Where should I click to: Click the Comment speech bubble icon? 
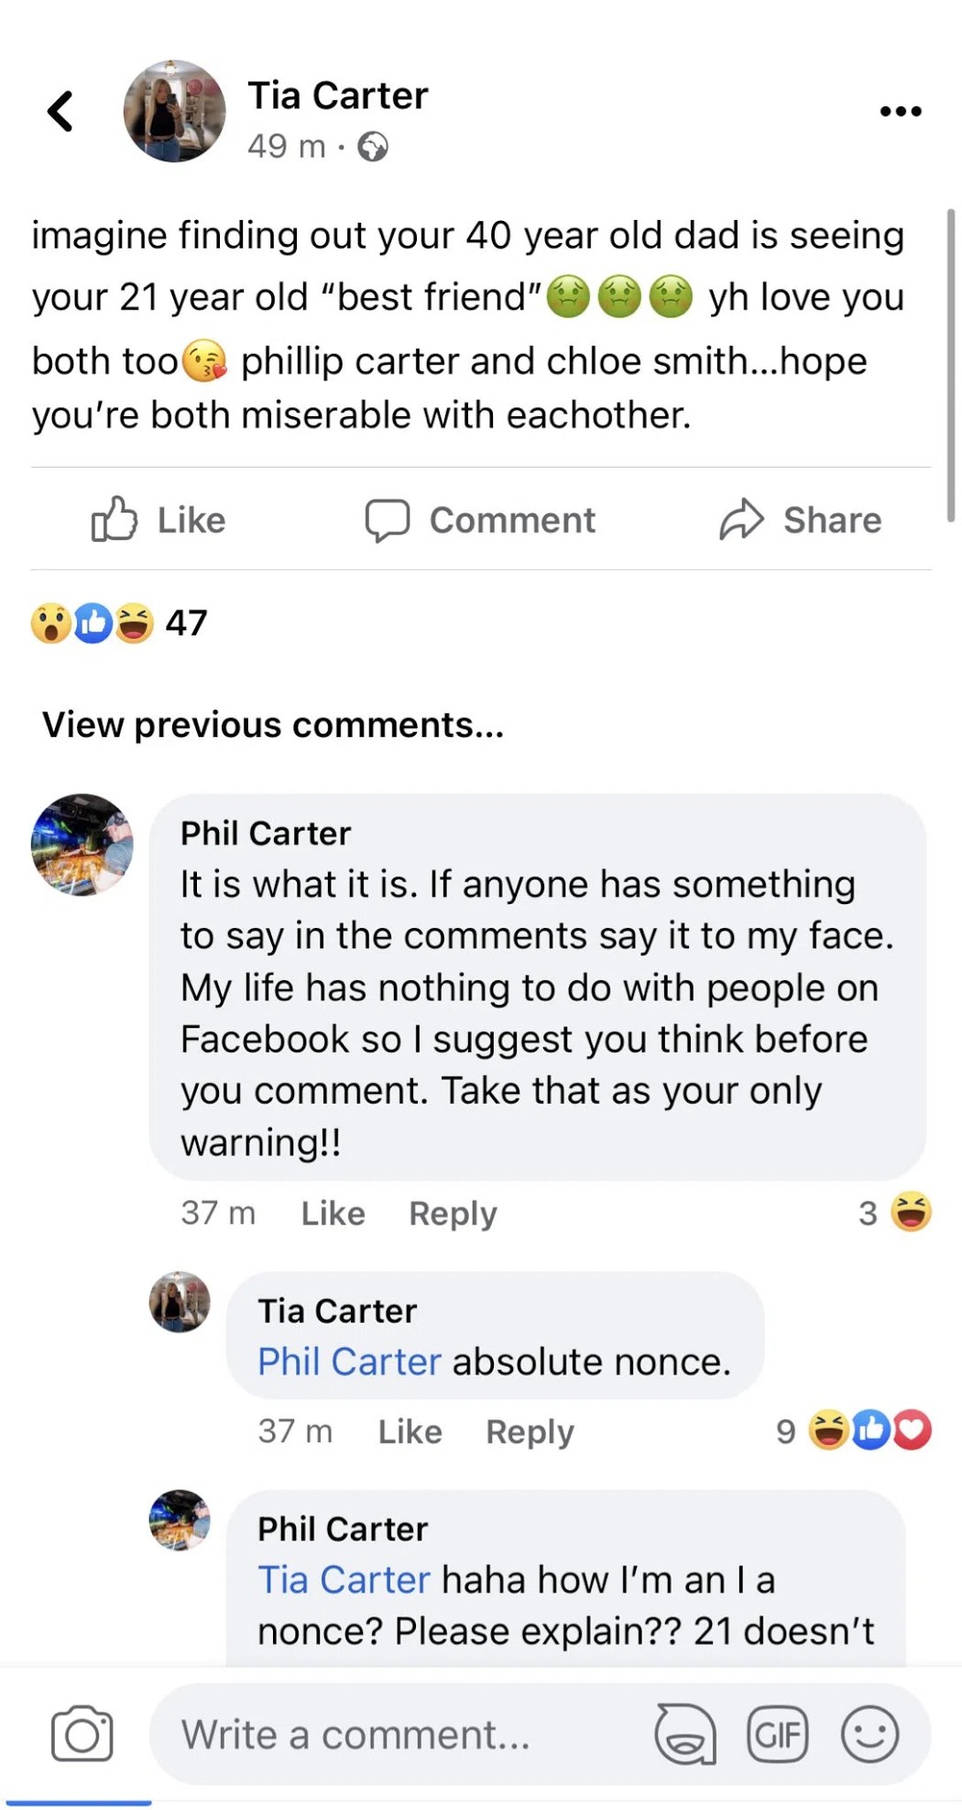pos(389,519)
